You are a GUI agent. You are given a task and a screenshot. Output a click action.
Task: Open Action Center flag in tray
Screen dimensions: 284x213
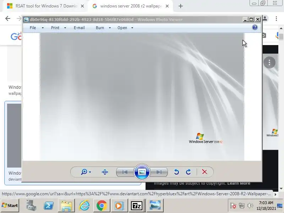(x=233, y=206)
